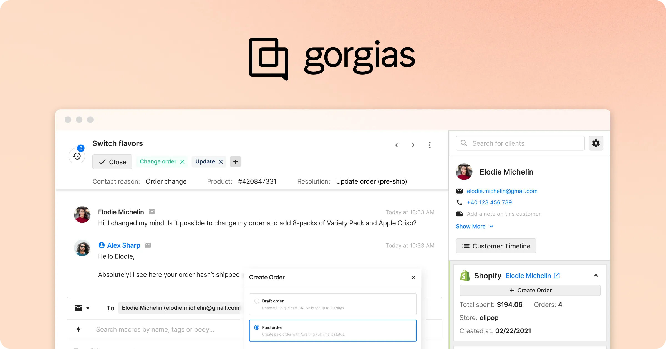Click the Shopify logo in the integration panel
Image resolution: width=666 pixels, height=349 pixels.
point(465,276)
